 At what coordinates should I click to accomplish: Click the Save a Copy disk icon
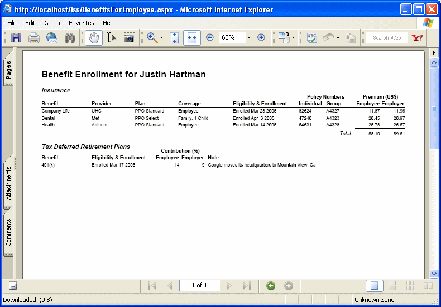pos(16,38)
